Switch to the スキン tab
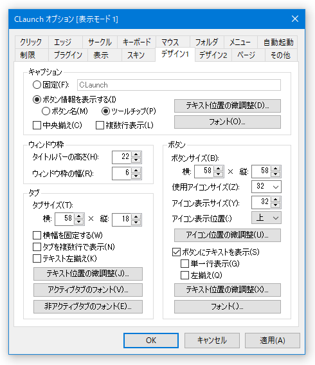This screenshot has height=365, width=315. point(138,55)
